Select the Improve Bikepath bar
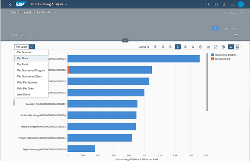The width and height of the screenshot is (251, 161). [x=102, y=126]
